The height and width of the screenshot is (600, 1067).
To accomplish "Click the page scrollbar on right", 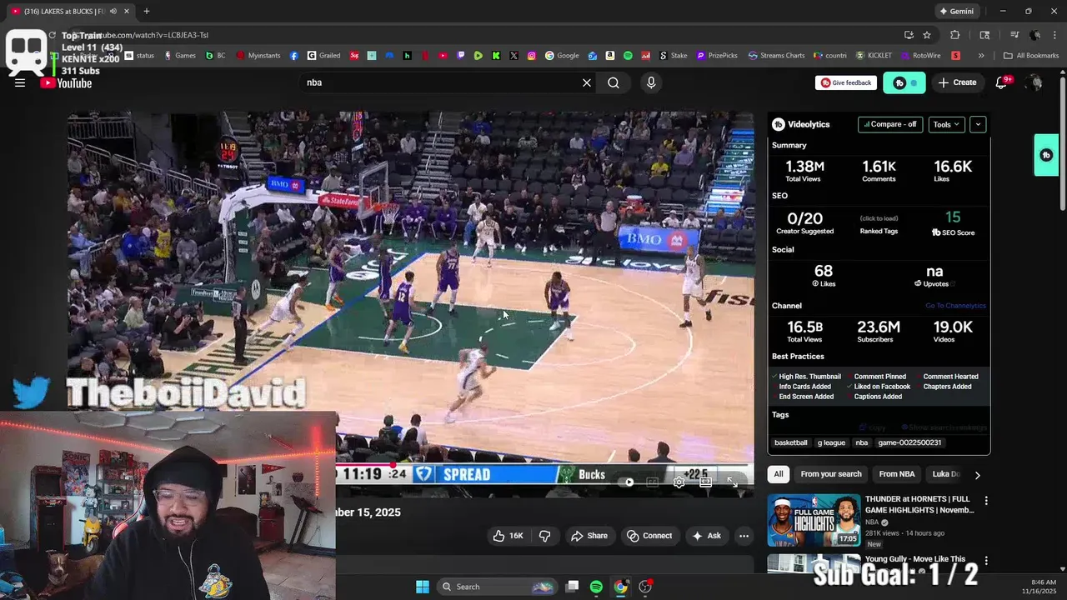I will pos(1062,142).
